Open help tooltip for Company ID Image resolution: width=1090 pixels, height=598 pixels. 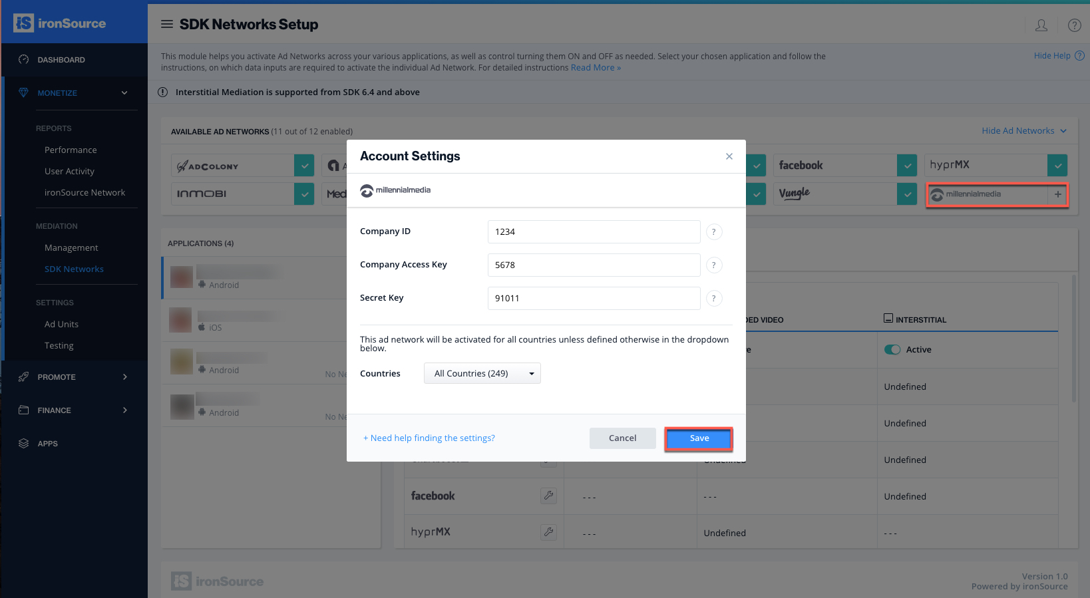click(x=713, y=231)
